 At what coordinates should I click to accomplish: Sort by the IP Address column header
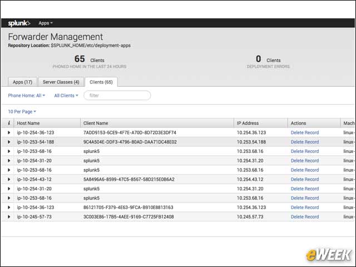point(248,123)
